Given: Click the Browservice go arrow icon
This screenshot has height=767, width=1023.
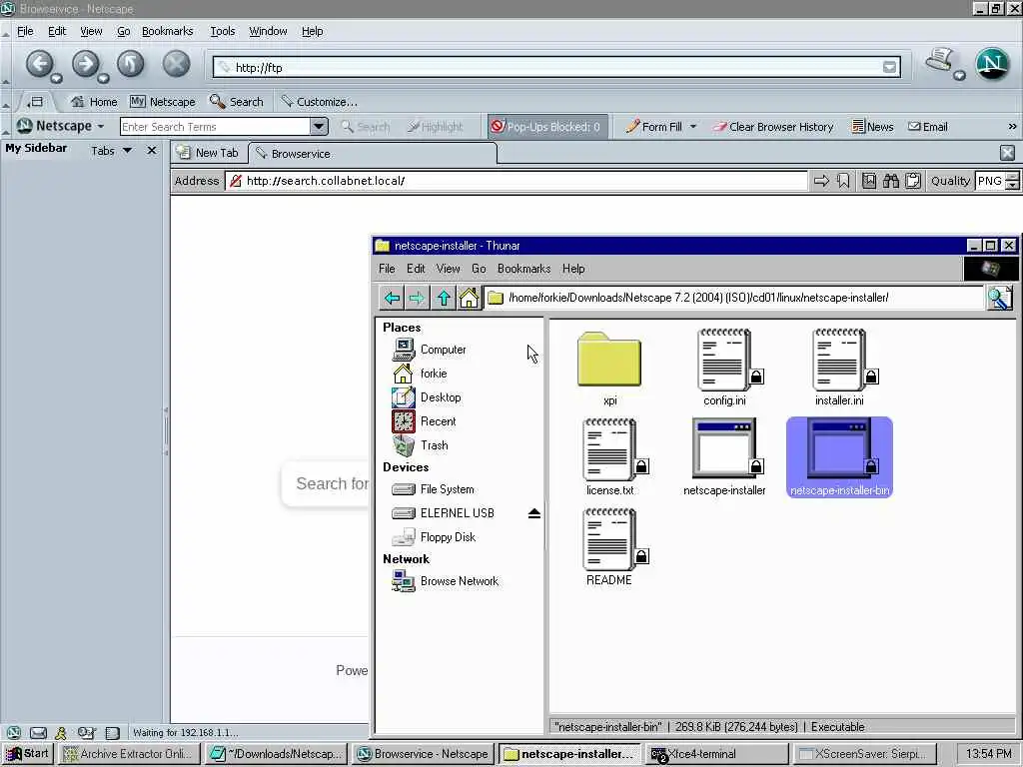Looking at the screenshot, I should [821, 181].
